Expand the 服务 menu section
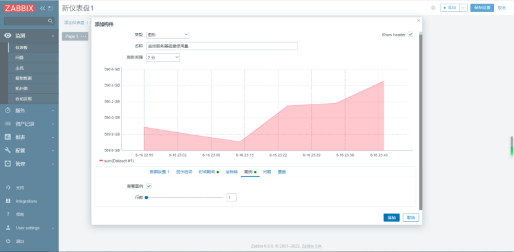 53,111
